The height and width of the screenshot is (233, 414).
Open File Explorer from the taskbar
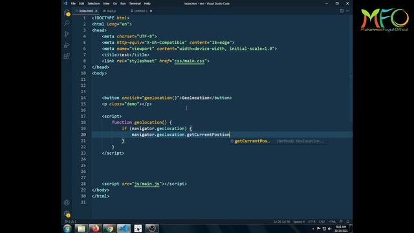click(x=82, y=228)
